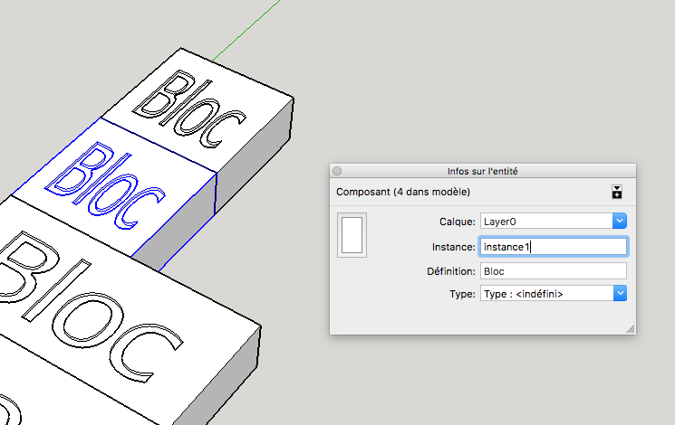Click the green axis line
This screenshot has height=425, width=675.
[x=246, y=31]
